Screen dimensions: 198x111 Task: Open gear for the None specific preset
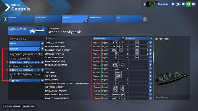(42, 81)
